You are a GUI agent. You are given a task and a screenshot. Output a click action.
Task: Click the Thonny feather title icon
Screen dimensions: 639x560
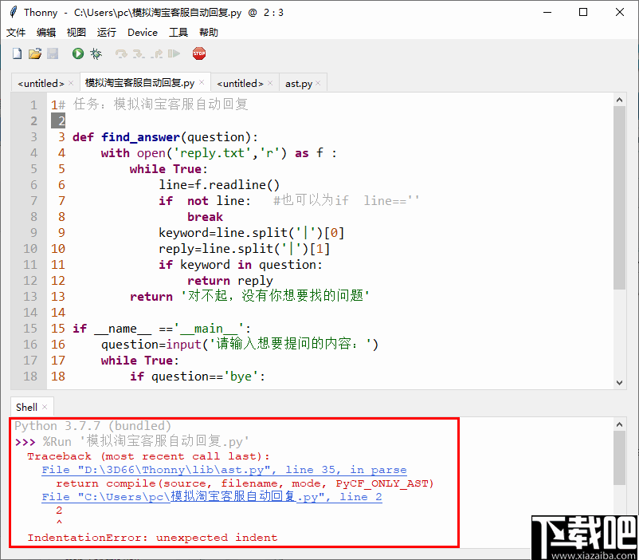14,12
